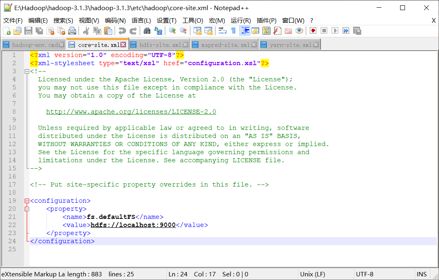Viewport: 439px width, 280px height.
Task: Save all open files
Action: pyautogui.click(x=39, y=31)
